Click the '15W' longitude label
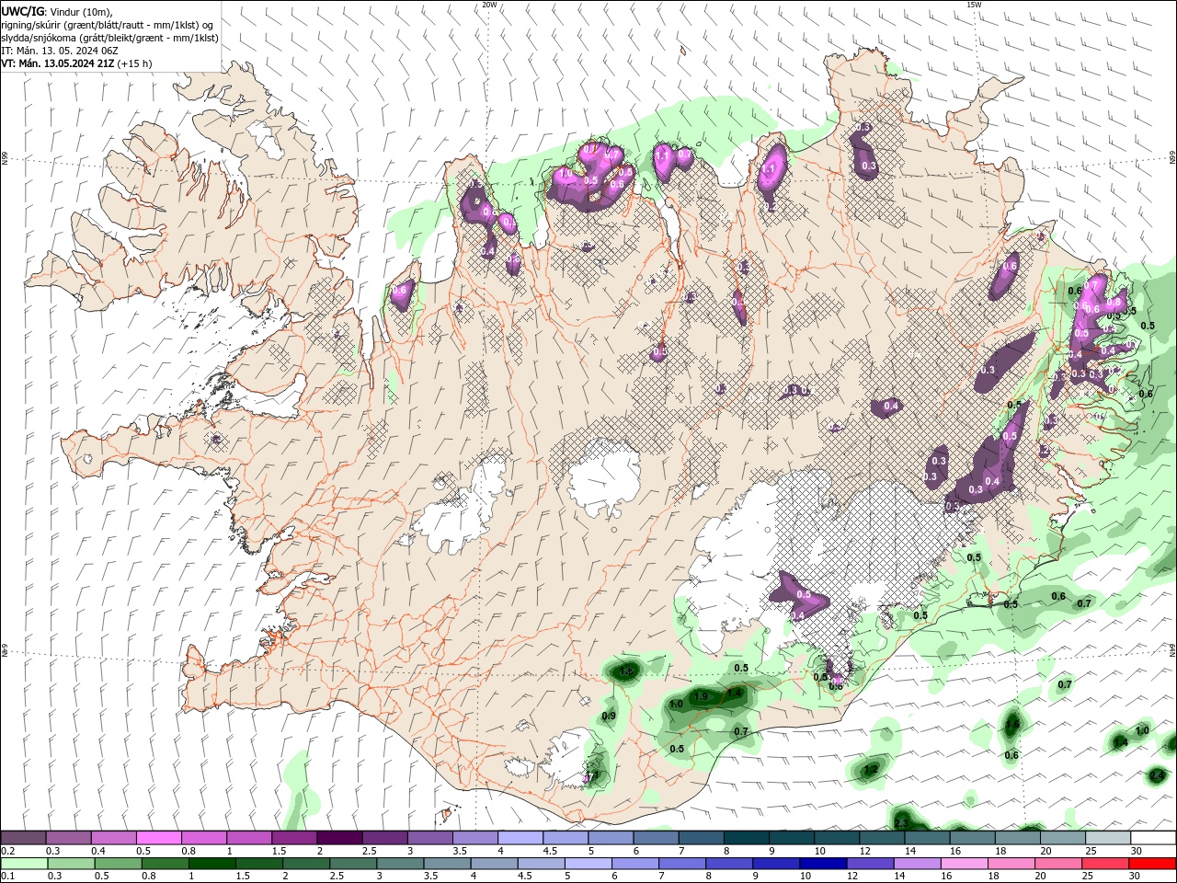Viewport: 1177px width, 883px height. (x=974, y=5)
